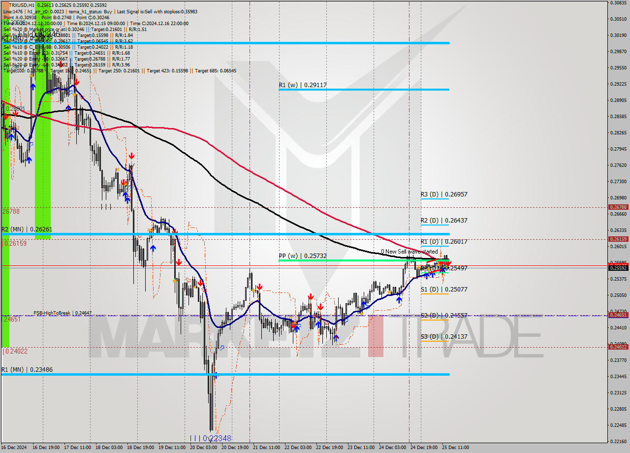
Task: Click the '24 Dec 03:00' time axis label
Action: click(x=392, y=448)
